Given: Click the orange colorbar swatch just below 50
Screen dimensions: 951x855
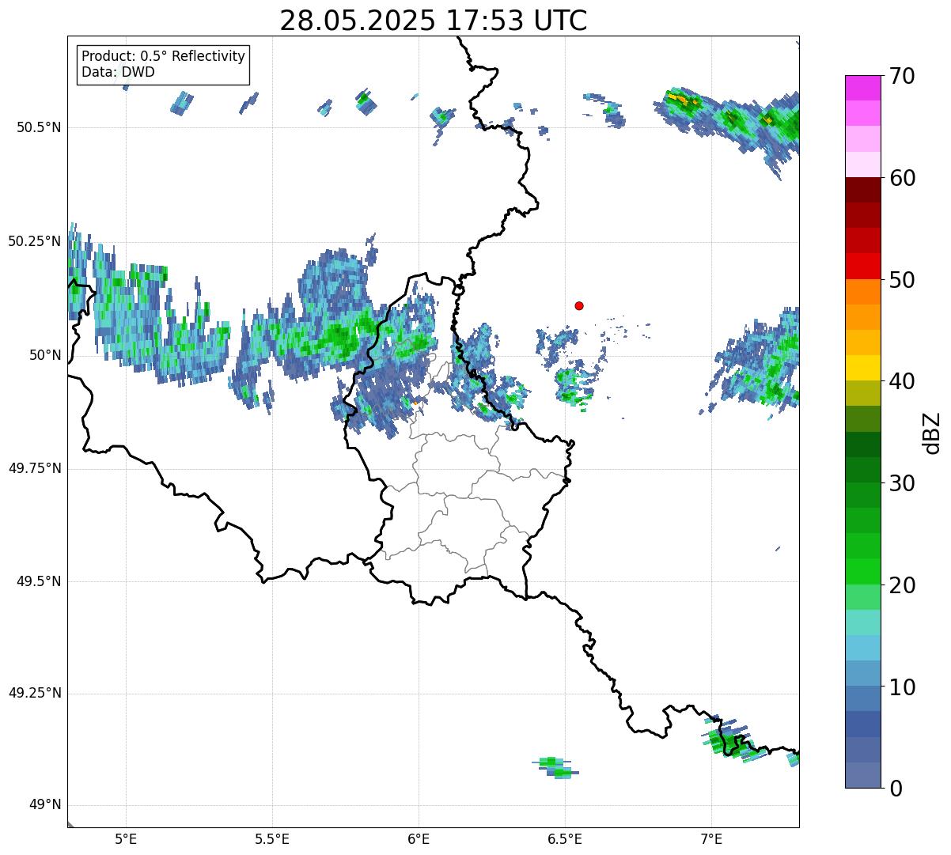Looking at the screenshot, I should (x=862, y=292).
